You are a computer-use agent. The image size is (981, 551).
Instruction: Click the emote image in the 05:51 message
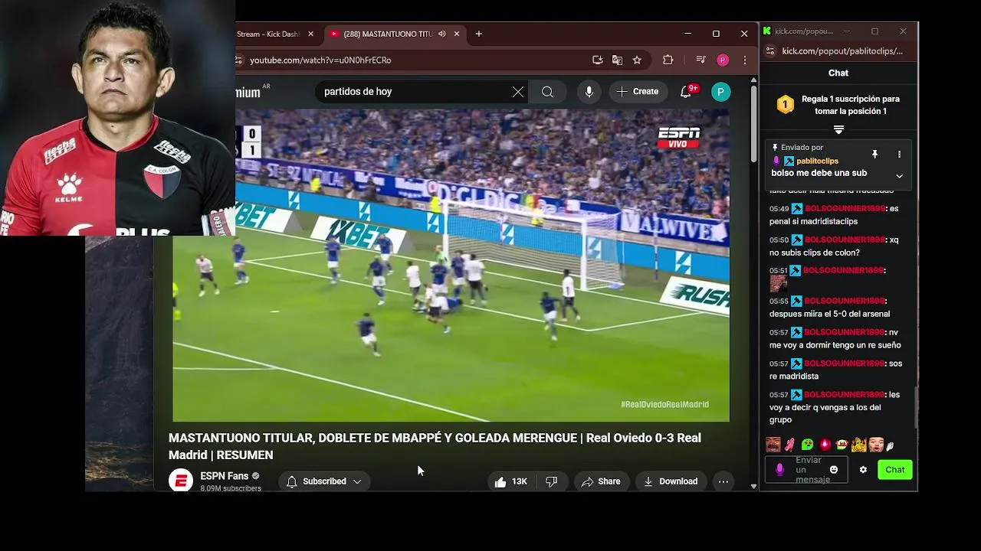pyautogui.click(x=778, y=284)
